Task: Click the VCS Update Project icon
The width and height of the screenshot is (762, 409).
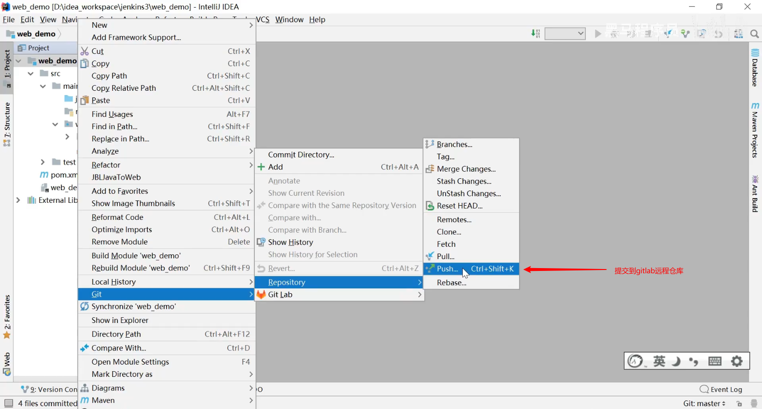Action: tap(668, 34)
